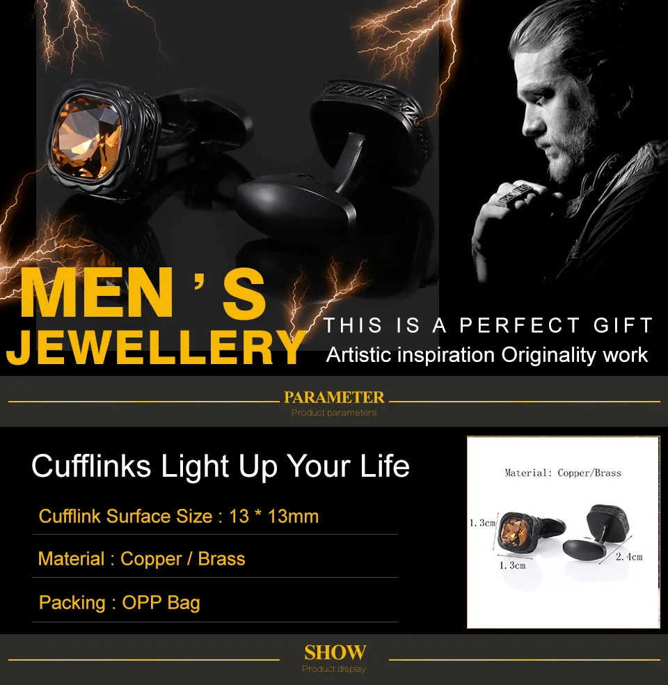Viewport: 668px width, 685px height.
Task: Click Material: Copper/Brass label in dimension image
Action: point(563,473)
